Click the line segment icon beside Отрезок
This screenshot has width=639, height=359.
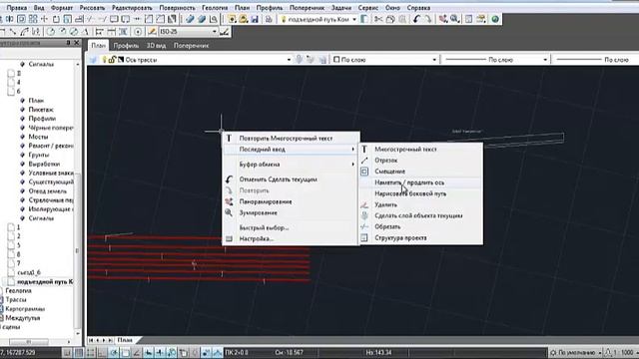click(x=364, y=161)
